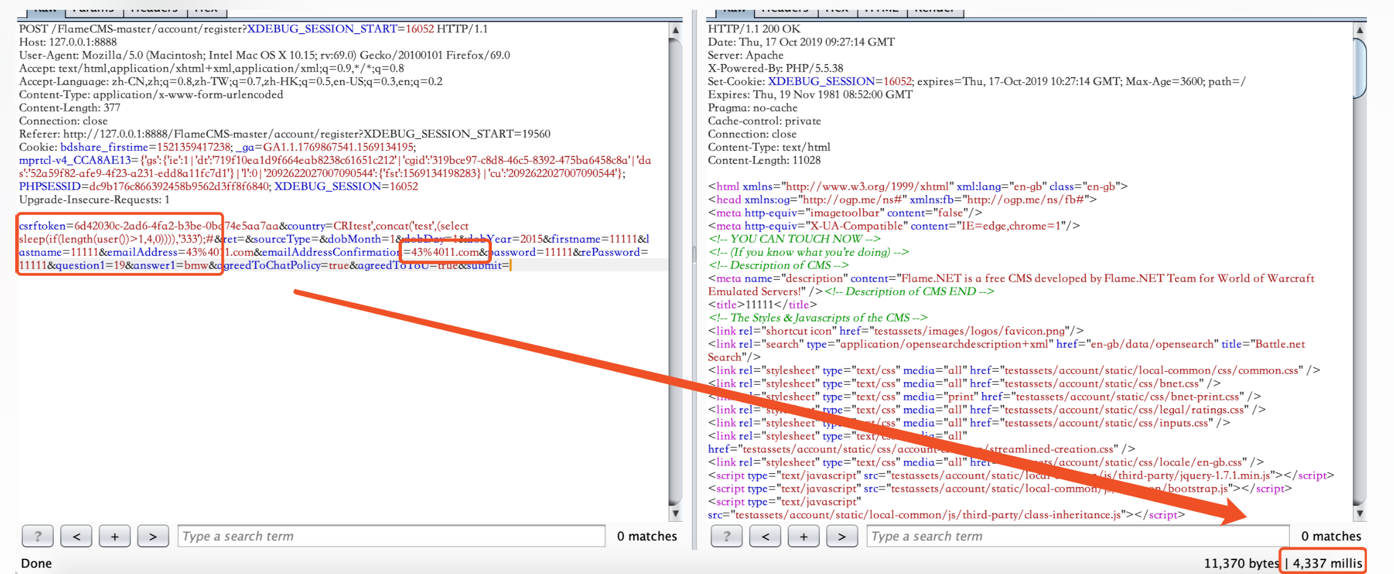Image resolution: width=1394 pixels, height=574 pixels.
Task: Click the shortcut icon favicon.png link line
Action: click(x=896, y=331)
